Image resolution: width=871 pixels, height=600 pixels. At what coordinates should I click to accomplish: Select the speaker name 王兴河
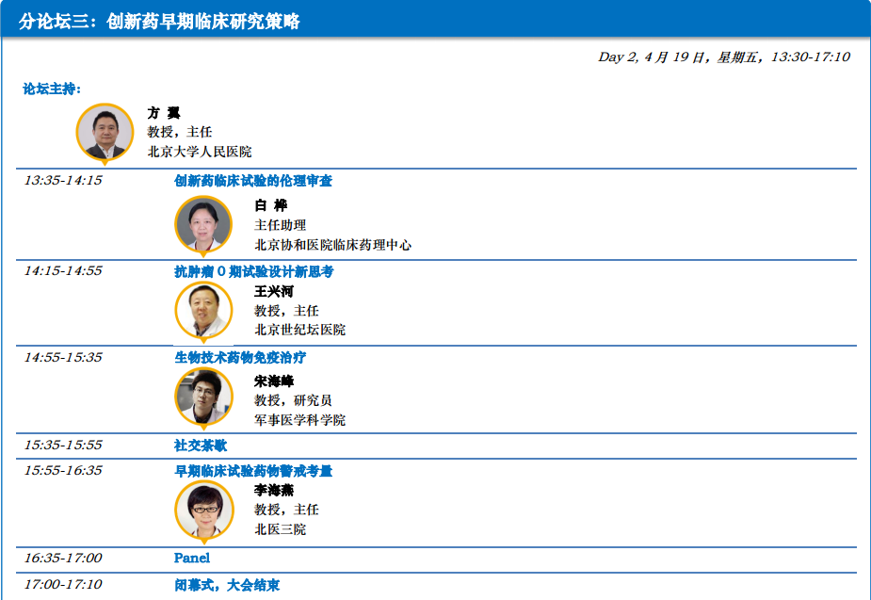[274, 291]
